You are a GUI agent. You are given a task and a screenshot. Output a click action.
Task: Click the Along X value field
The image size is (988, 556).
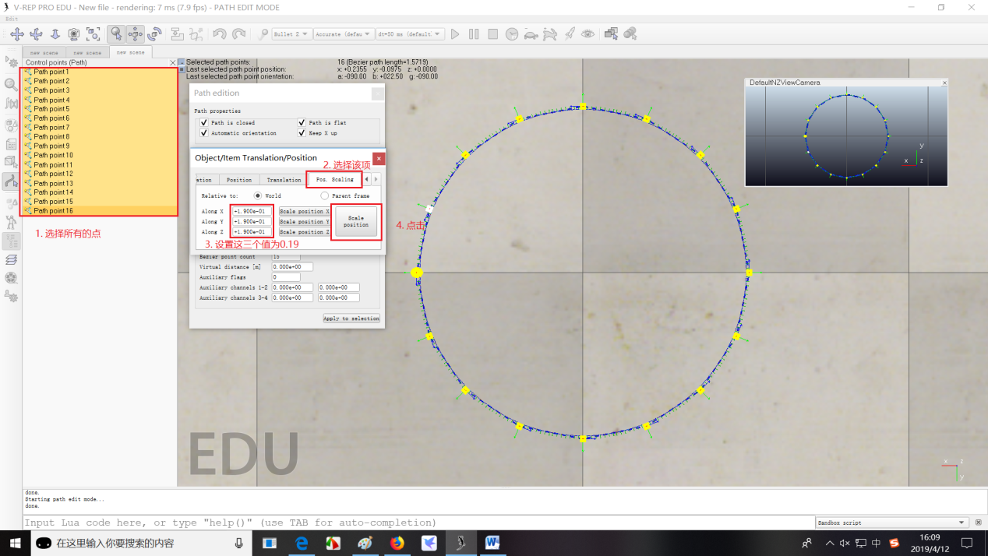pyautogui.click(x=252, y=211)
